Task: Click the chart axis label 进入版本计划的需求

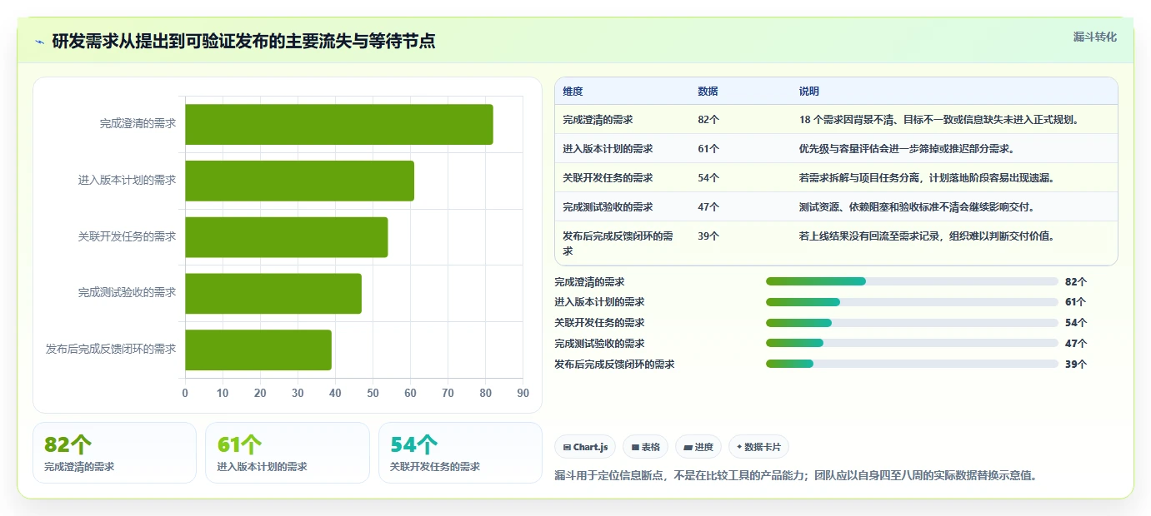Action: click(127, 180)
